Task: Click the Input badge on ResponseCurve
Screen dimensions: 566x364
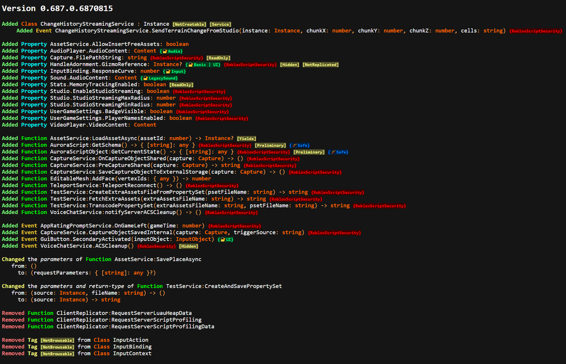Action: click(x=175, y=71)
